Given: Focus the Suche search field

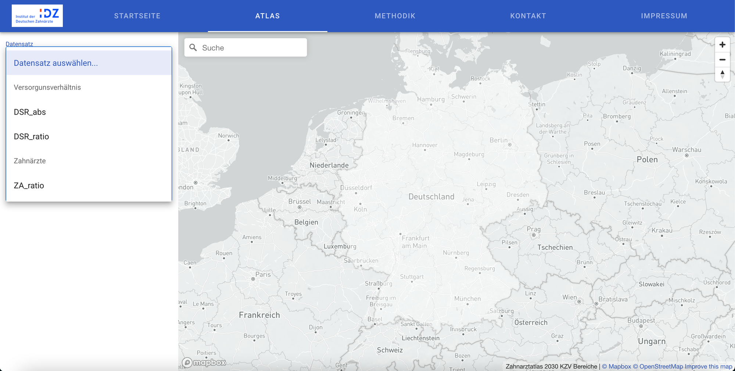Looking at the screenshot, I should [252, 48].
